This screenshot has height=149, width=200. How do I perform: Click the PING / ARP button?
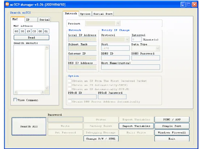172,120
